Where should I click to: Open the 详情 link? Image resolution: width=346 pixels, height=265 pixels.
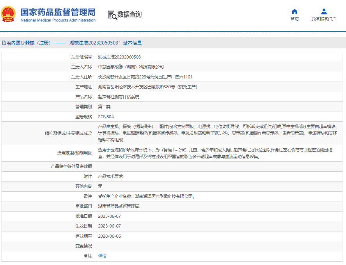point(102,256)
